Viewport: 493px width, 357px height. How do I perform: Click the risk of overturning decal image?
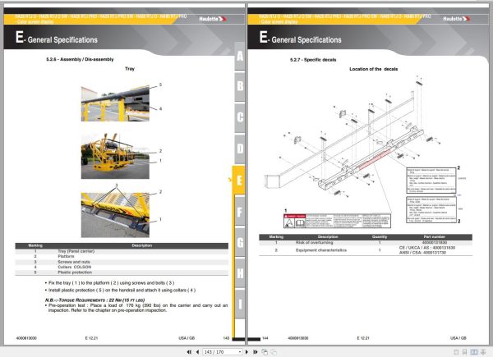(337, 221)
